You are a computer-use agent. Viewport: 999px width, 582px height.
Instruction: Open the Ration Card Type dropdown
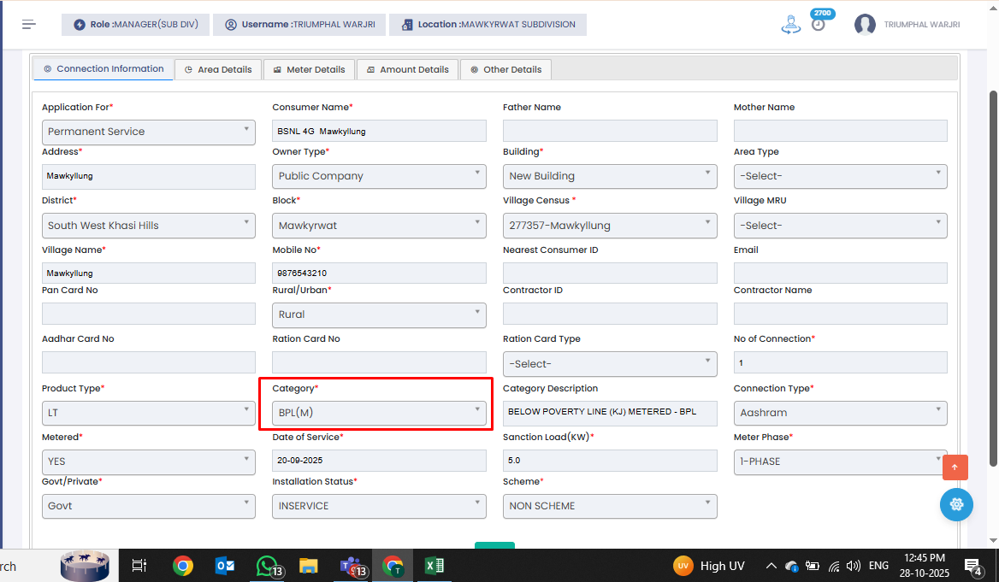(610, 364)
